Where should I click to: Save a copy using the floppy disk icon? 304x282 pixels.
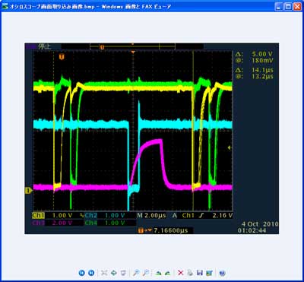pos(200,273)
